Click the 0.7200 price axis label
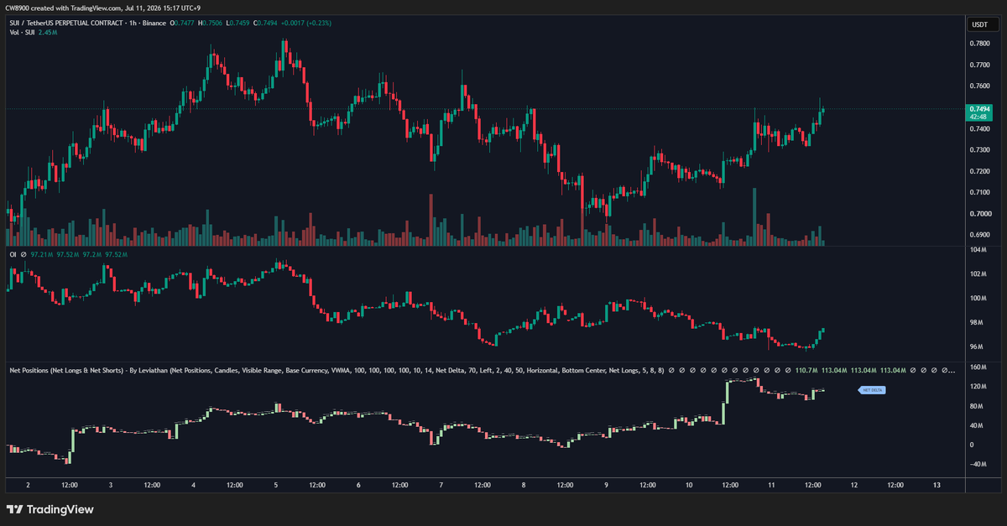 [x=978, y=171]
